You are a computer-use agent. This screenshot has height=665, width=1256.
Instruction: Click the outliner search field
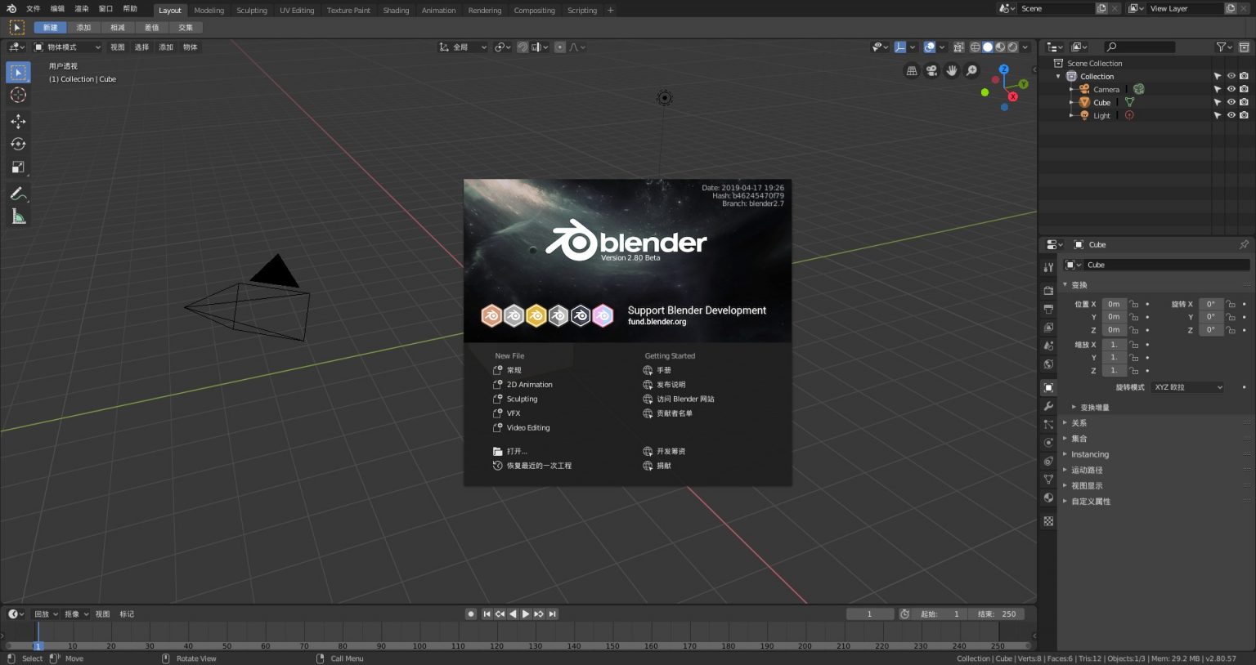(1139, 47)
